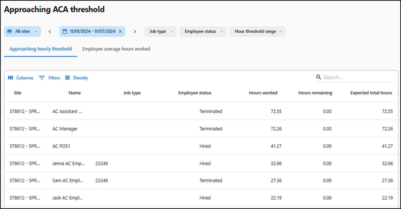Click Hired status in Jack AC row
The image size is (401, 209).
click(205, 198)
